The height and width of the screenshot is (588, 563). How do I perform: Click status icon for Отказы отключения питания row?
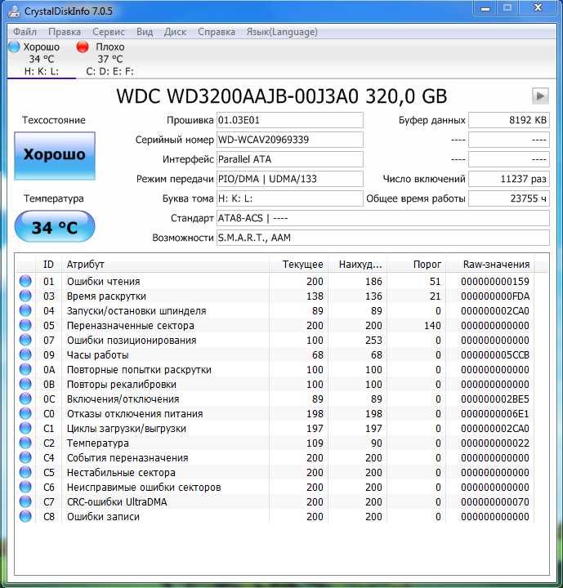point(25,413)
